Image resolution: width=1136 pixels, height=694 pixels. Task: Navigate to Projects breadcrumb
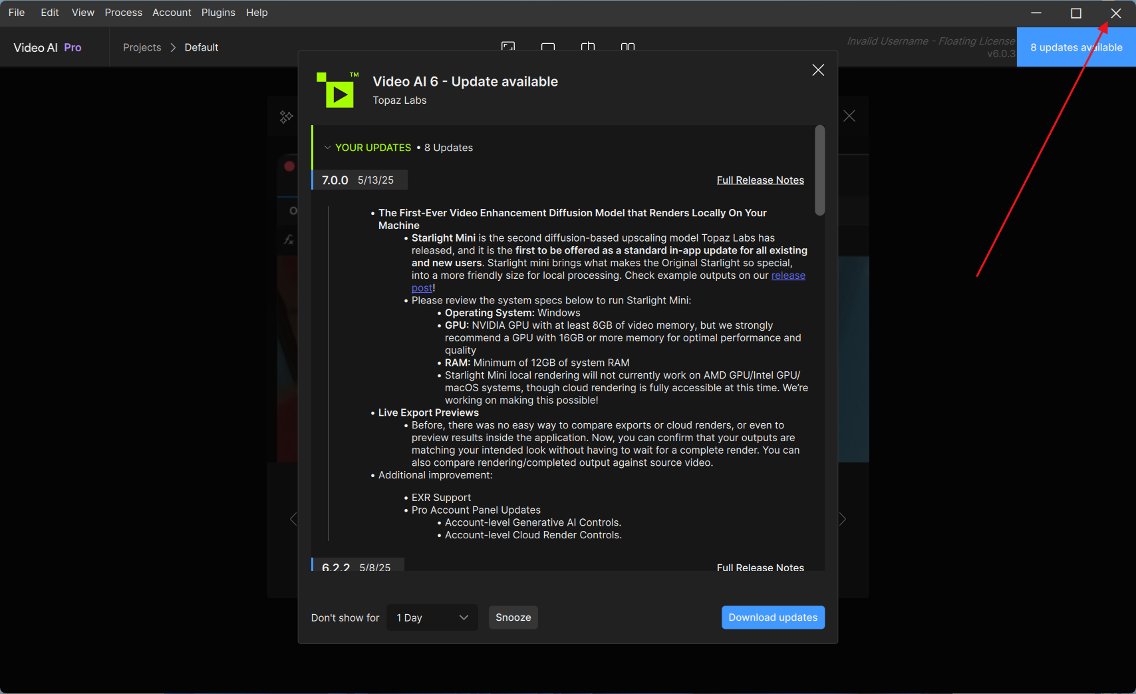point(142,47)
